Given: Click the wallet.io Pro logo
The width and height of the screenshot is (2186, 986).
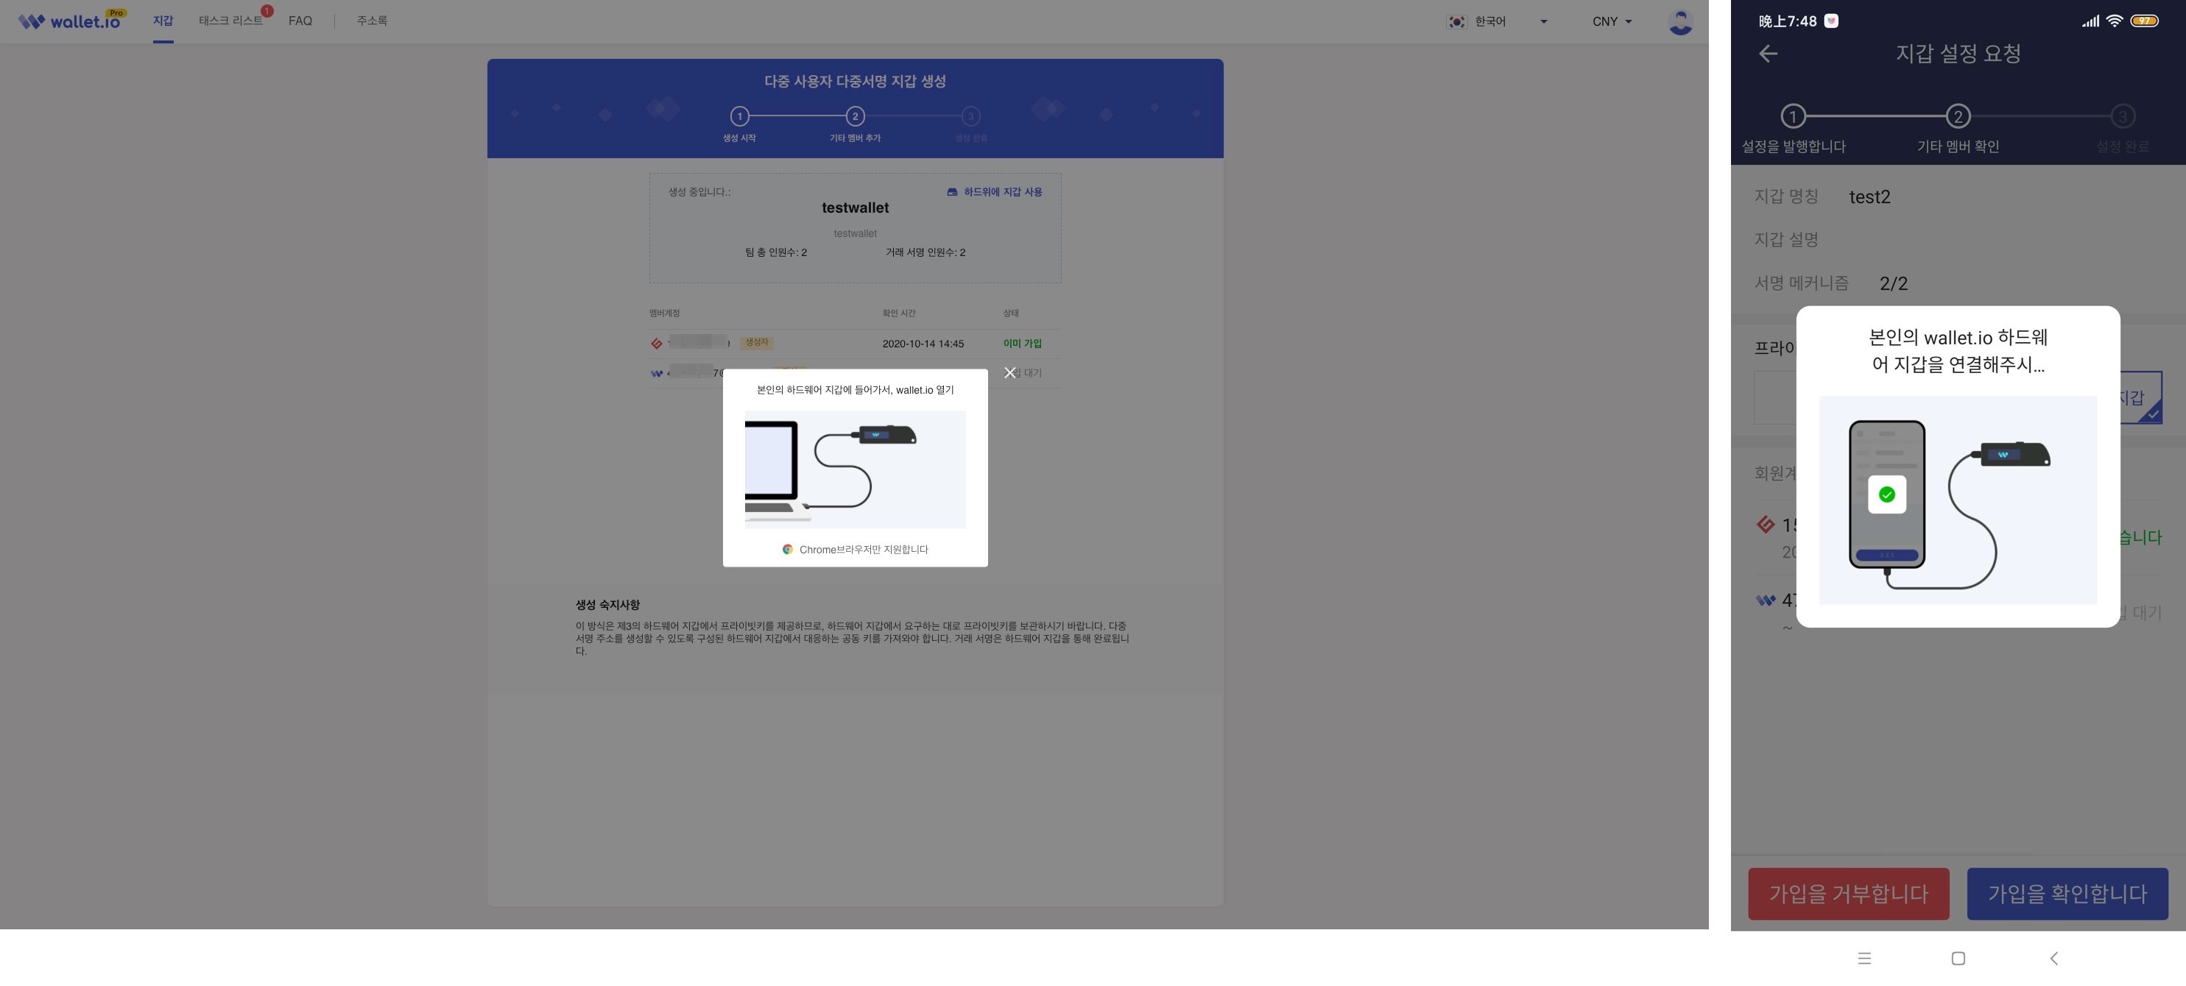Looking at the screenshot, I should click(71, 21).
